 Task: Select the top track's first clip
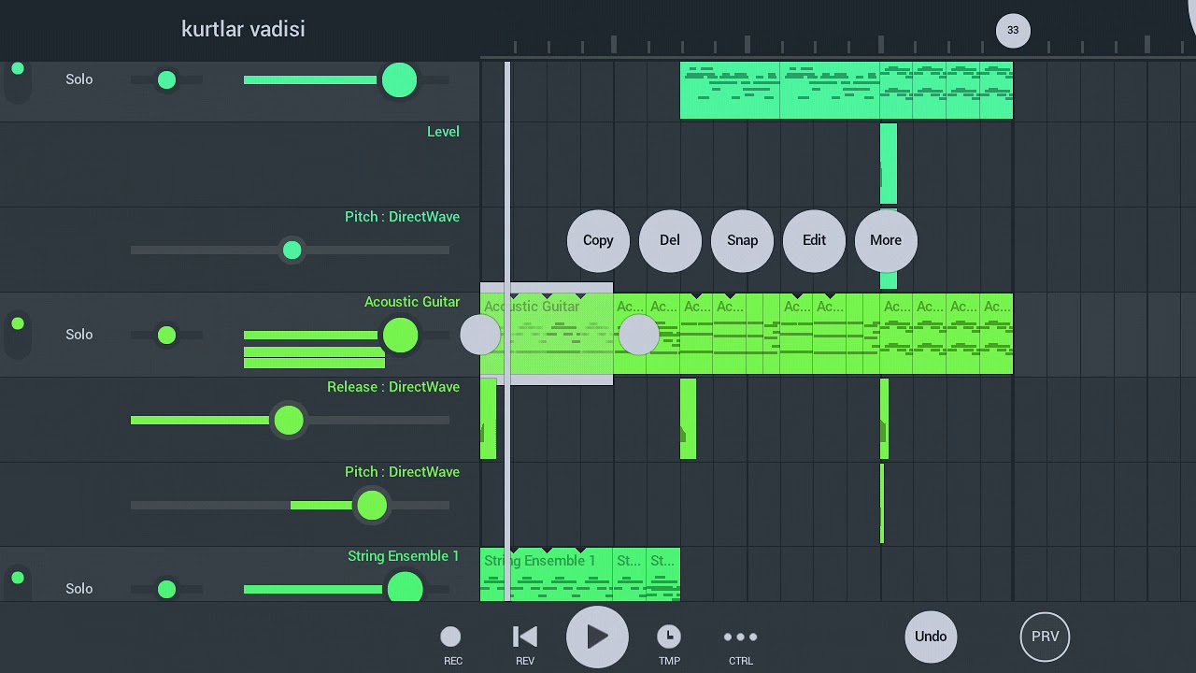tap(730, 91)
